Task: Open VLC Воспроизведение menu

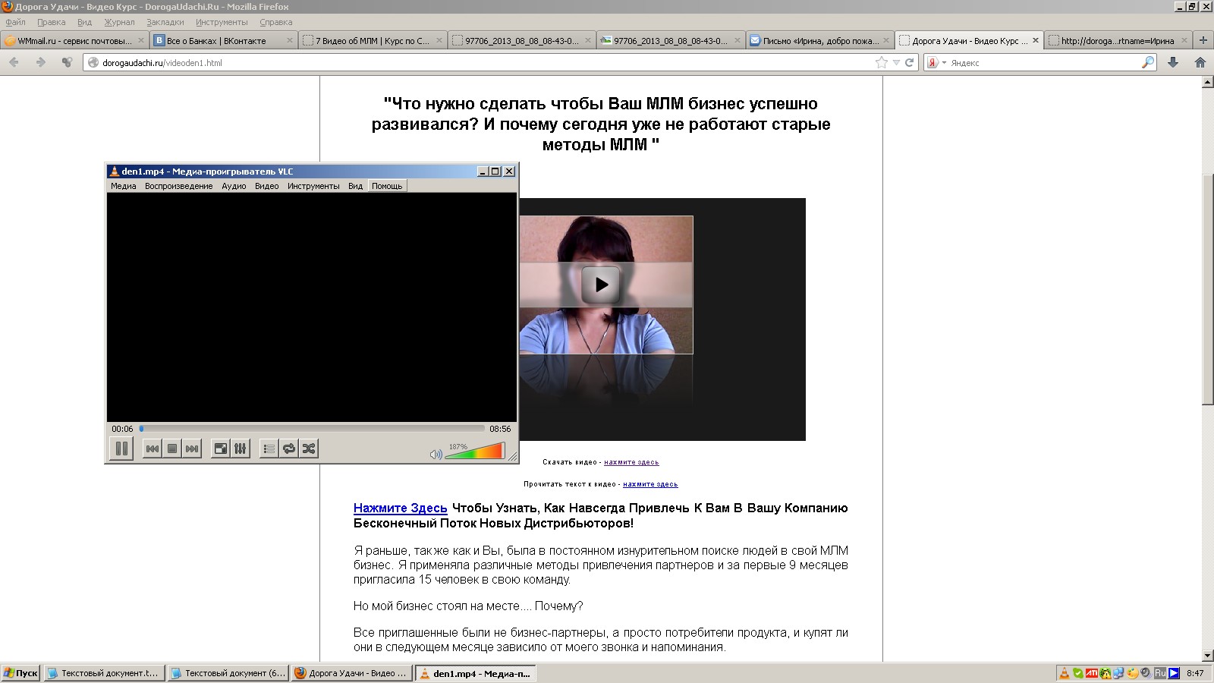Action: coord(179,186)
